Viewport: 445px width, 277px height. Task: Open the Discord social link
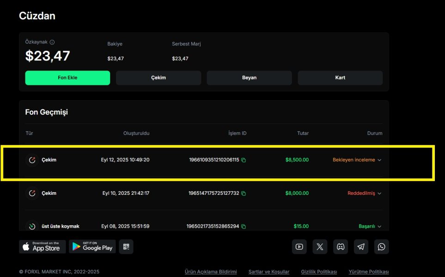[341, 247]
